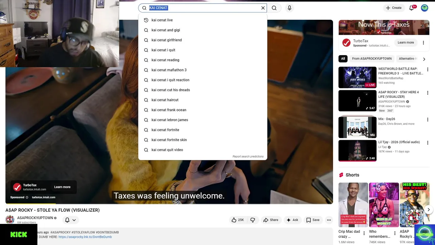Click the Shorts logo icon
This screenshot has height=245, width=435.
click(x=341, y=175)
